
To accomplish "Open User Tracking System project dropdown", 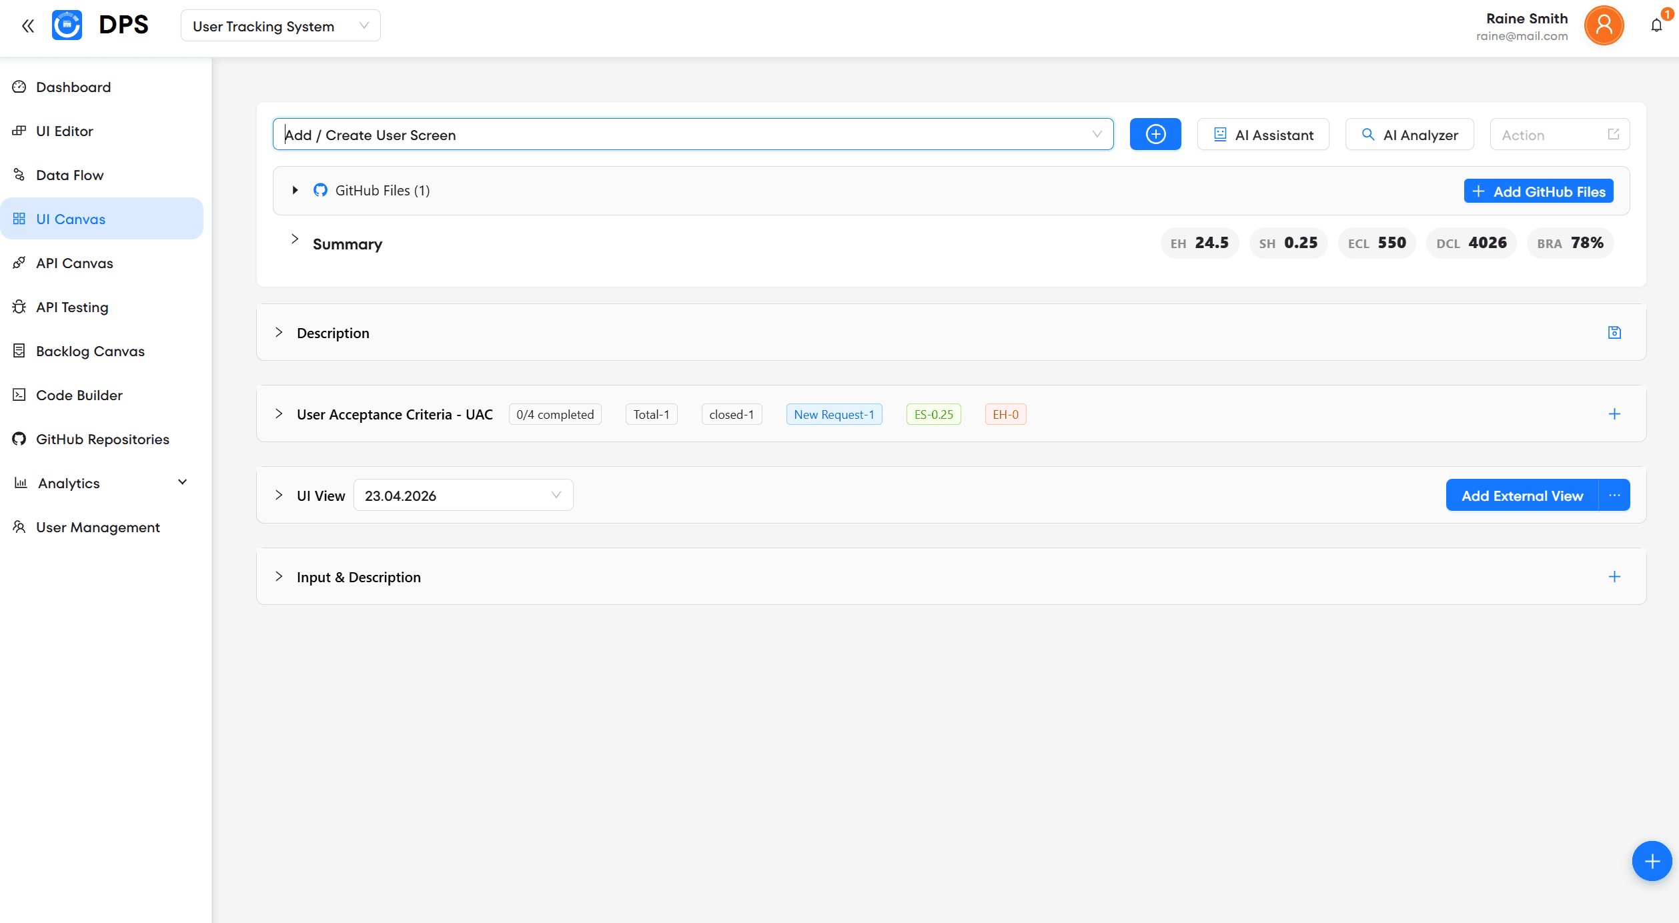I will 280,26.
